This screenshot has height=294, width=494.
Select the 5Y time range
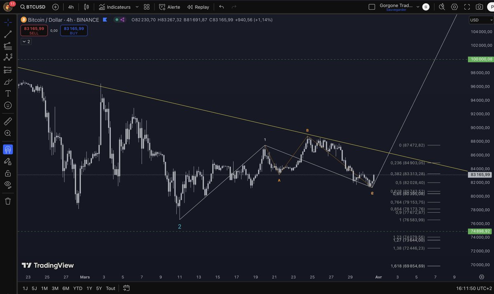click(99, 288)
